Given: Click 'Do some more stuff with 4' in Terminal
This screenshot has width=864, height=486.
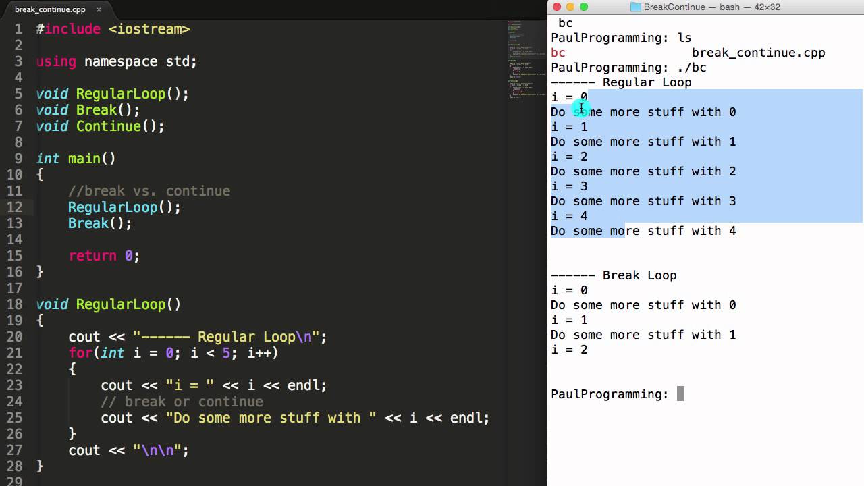Looking at the screenshot, I should pos(643,231).
